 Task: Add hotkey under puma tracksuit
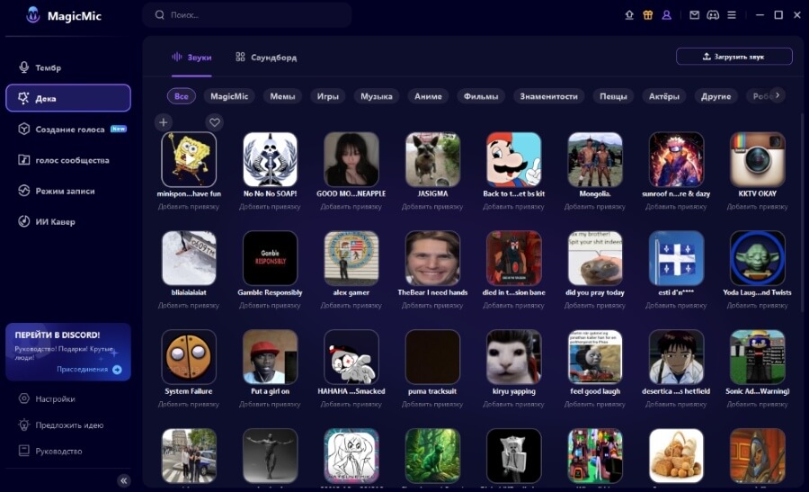pyautogui.click(x=432, y=404)
